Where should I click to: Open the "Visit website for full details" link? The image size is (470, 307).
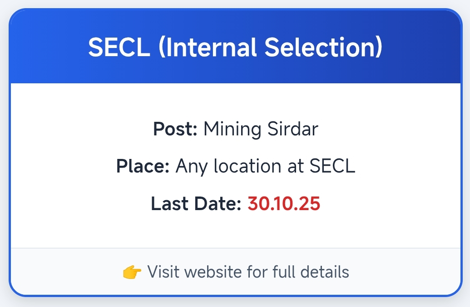(x=248, y=272)
